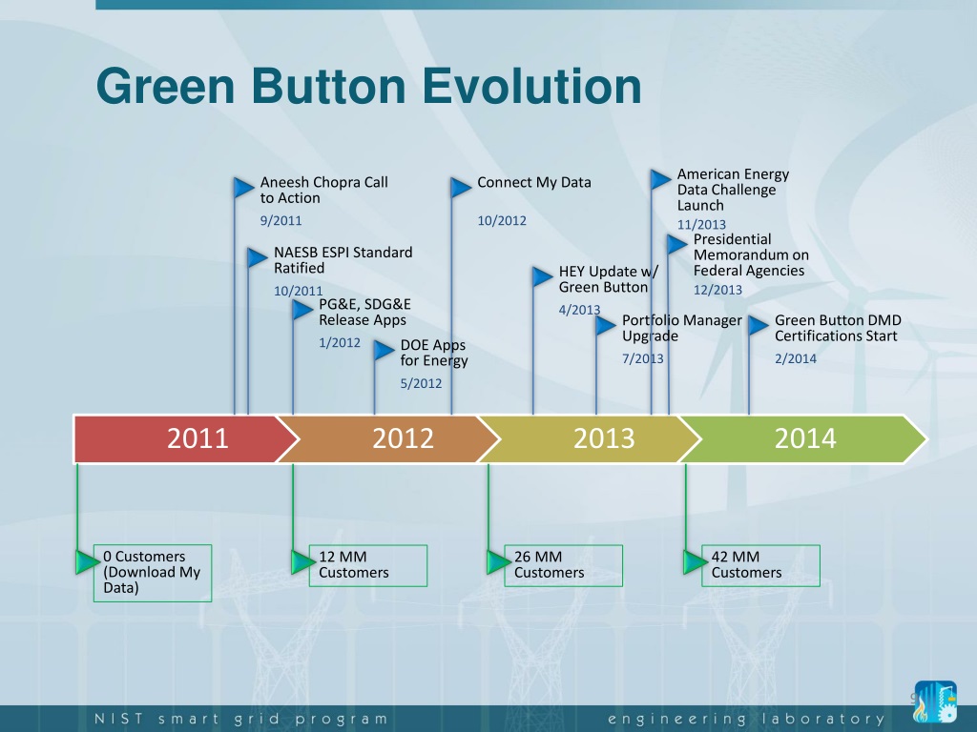Click the 2/2014 date label
Screen dimensions: 977x732
pyautogui.click(x=796, y=358)
